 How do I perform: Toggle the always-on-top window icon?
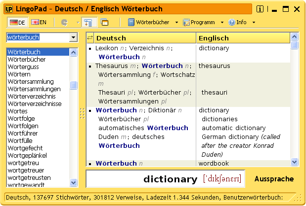(x=104, y=22)
